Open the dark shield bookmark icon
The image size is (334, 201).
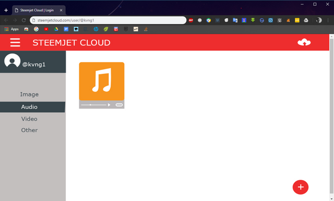click(x=126, y=29)
